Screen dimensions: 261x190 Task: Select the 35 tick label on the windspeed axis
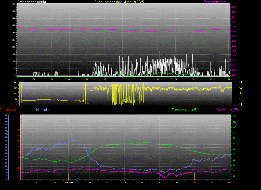tap(14, 25)
